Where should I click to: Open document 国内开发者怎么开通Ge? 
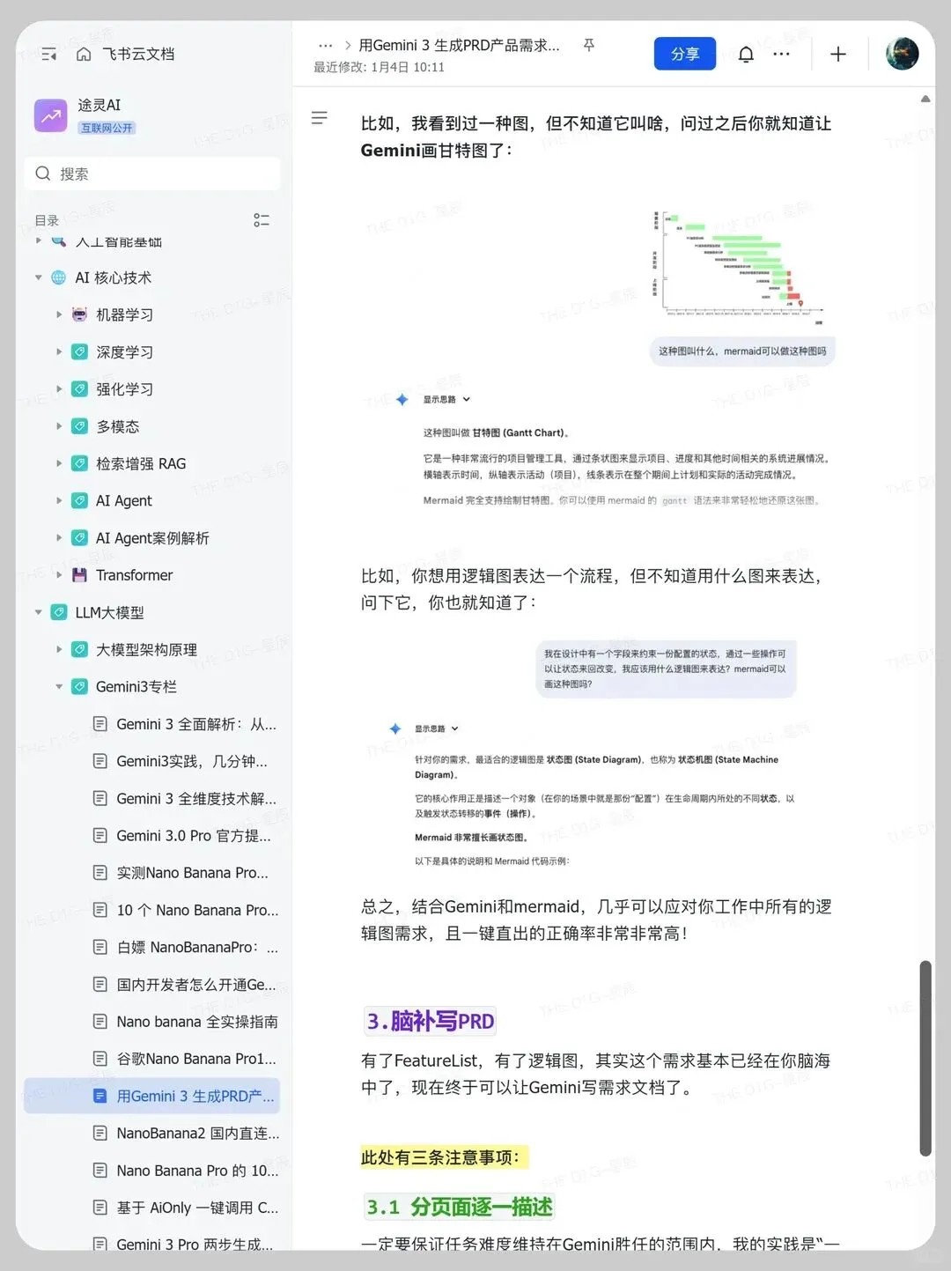coord(196,985)
